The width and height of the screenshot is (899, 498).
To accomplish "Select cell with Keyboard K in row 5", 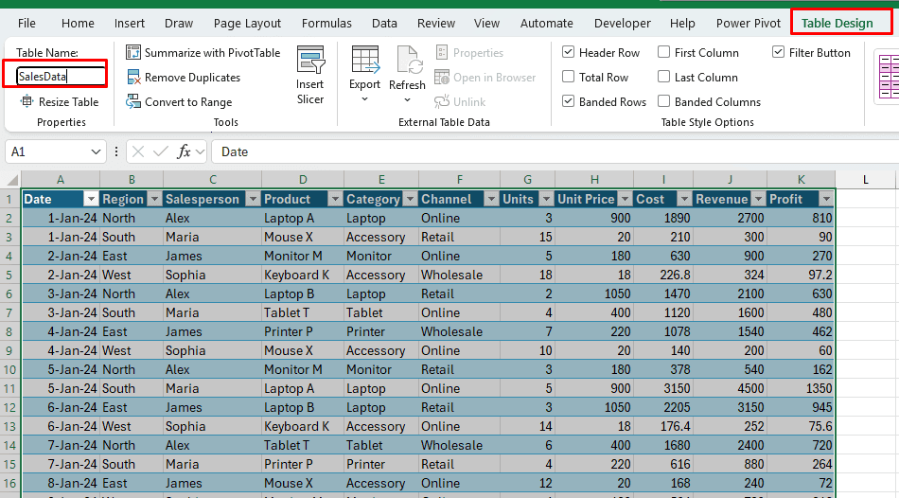I will (x=303, y=275).
